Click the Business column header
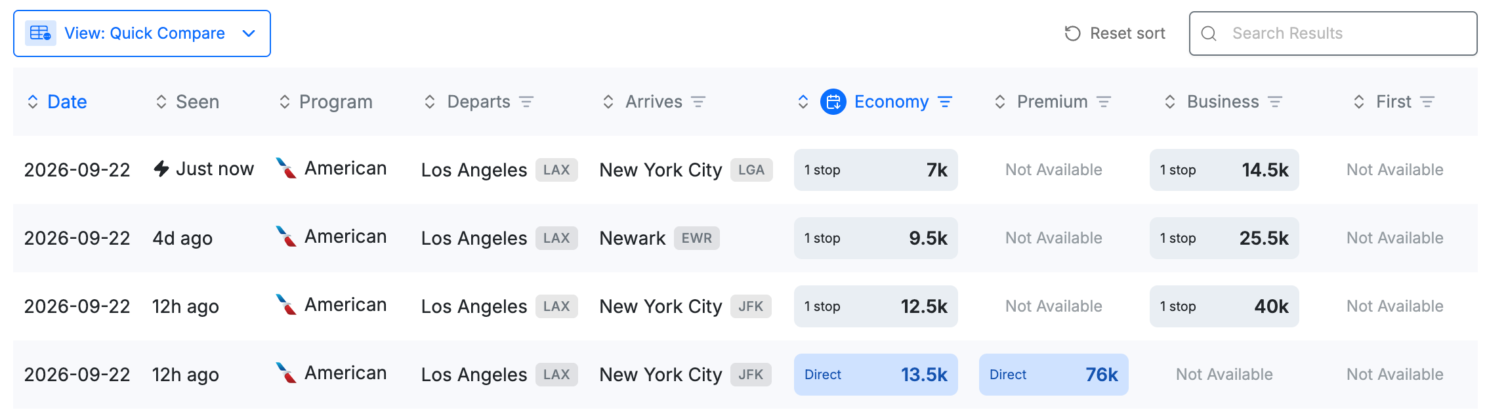 (1223, 102)
